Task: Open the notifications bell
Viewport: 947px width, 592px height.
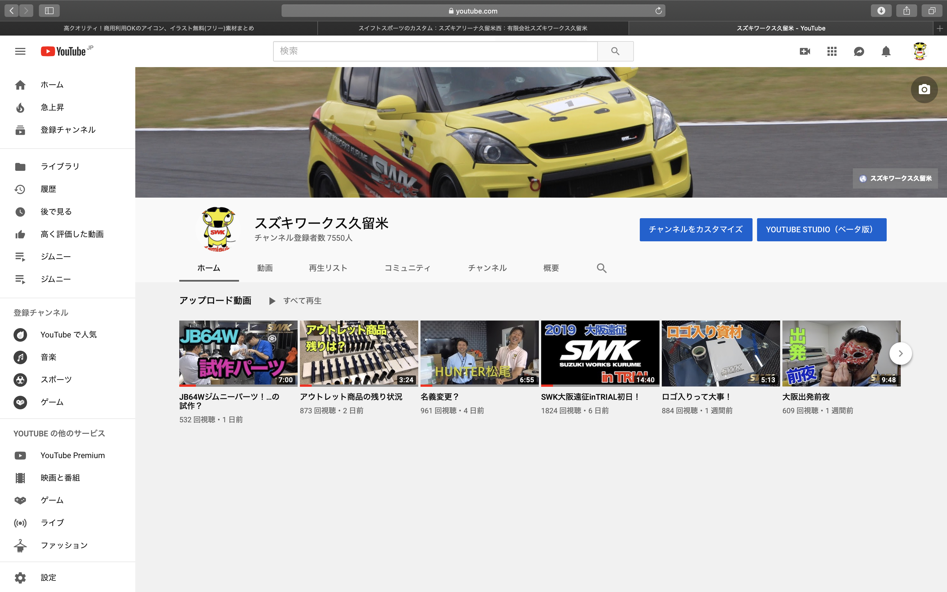Action: click(886, 51)
